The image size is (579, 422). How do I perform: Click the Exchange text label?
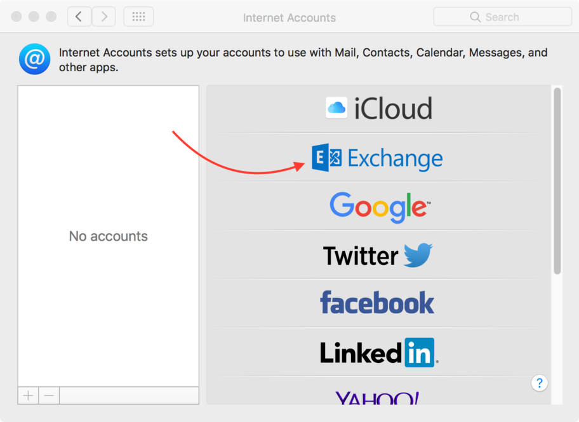tap(395, 158)
